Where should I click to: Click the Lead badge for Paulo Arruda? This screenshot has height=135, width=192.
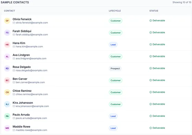[x=113, y=116]
